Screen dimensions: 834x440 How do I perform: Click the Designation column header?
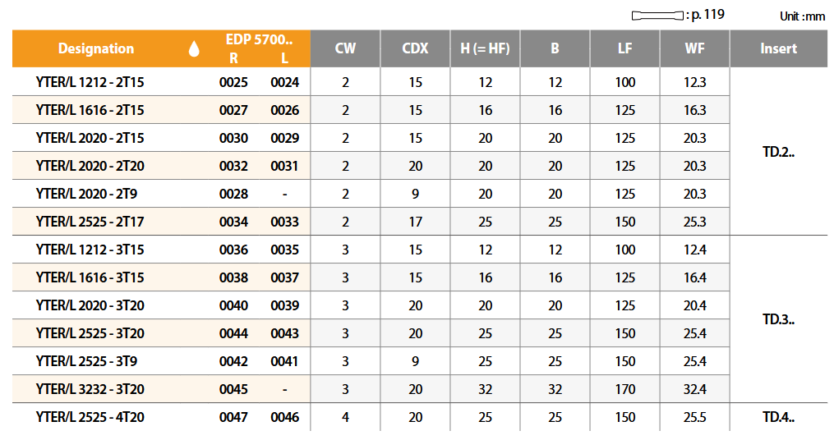[96, 49]
